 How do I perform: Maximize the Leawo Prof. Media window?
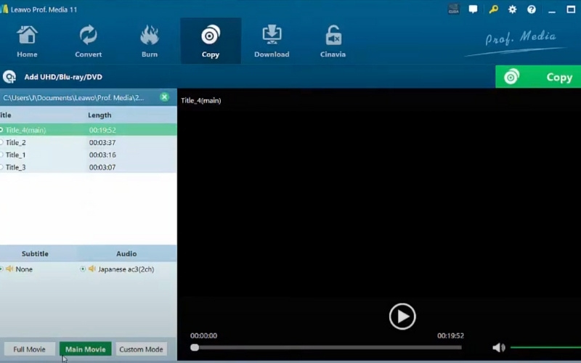click(x=571, y=9)
